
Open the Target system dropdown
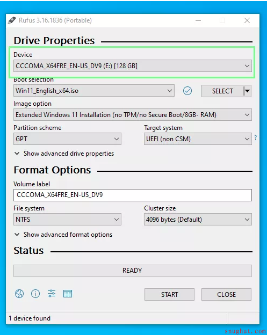(198, 139)
